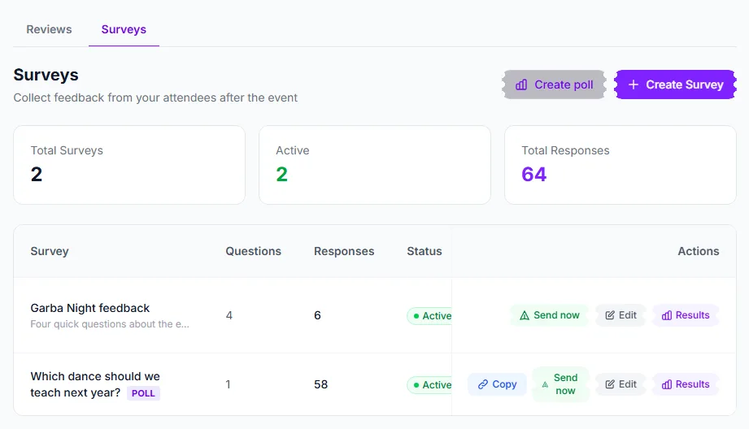Click the send icon in dance poll row
The width and height of the screenshot is (749, 429).
click(x=545, y=384)
